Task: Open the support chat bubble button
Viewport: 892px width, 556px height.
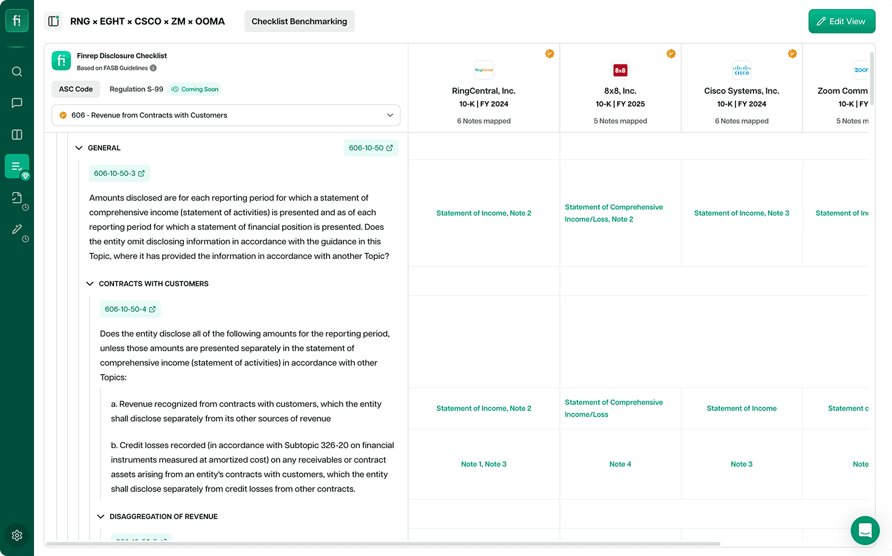Action: [865, 531]
